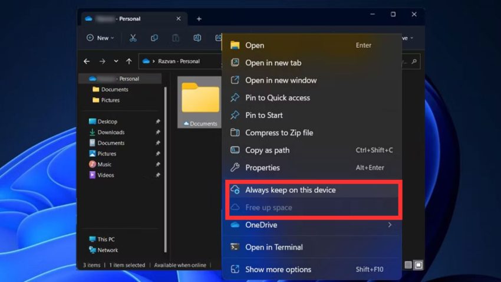Select the Personal tab
This screenshot has width=501, height=282.
(134, 19)
